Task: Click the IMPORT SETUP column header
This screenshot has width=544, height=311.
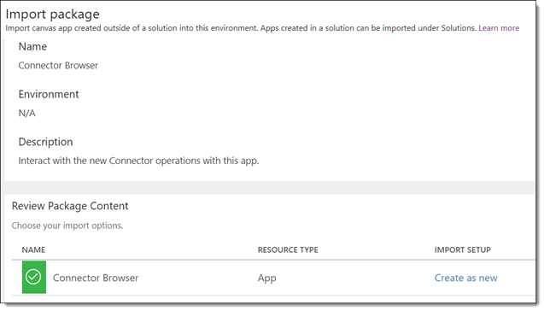Action: 463,249
